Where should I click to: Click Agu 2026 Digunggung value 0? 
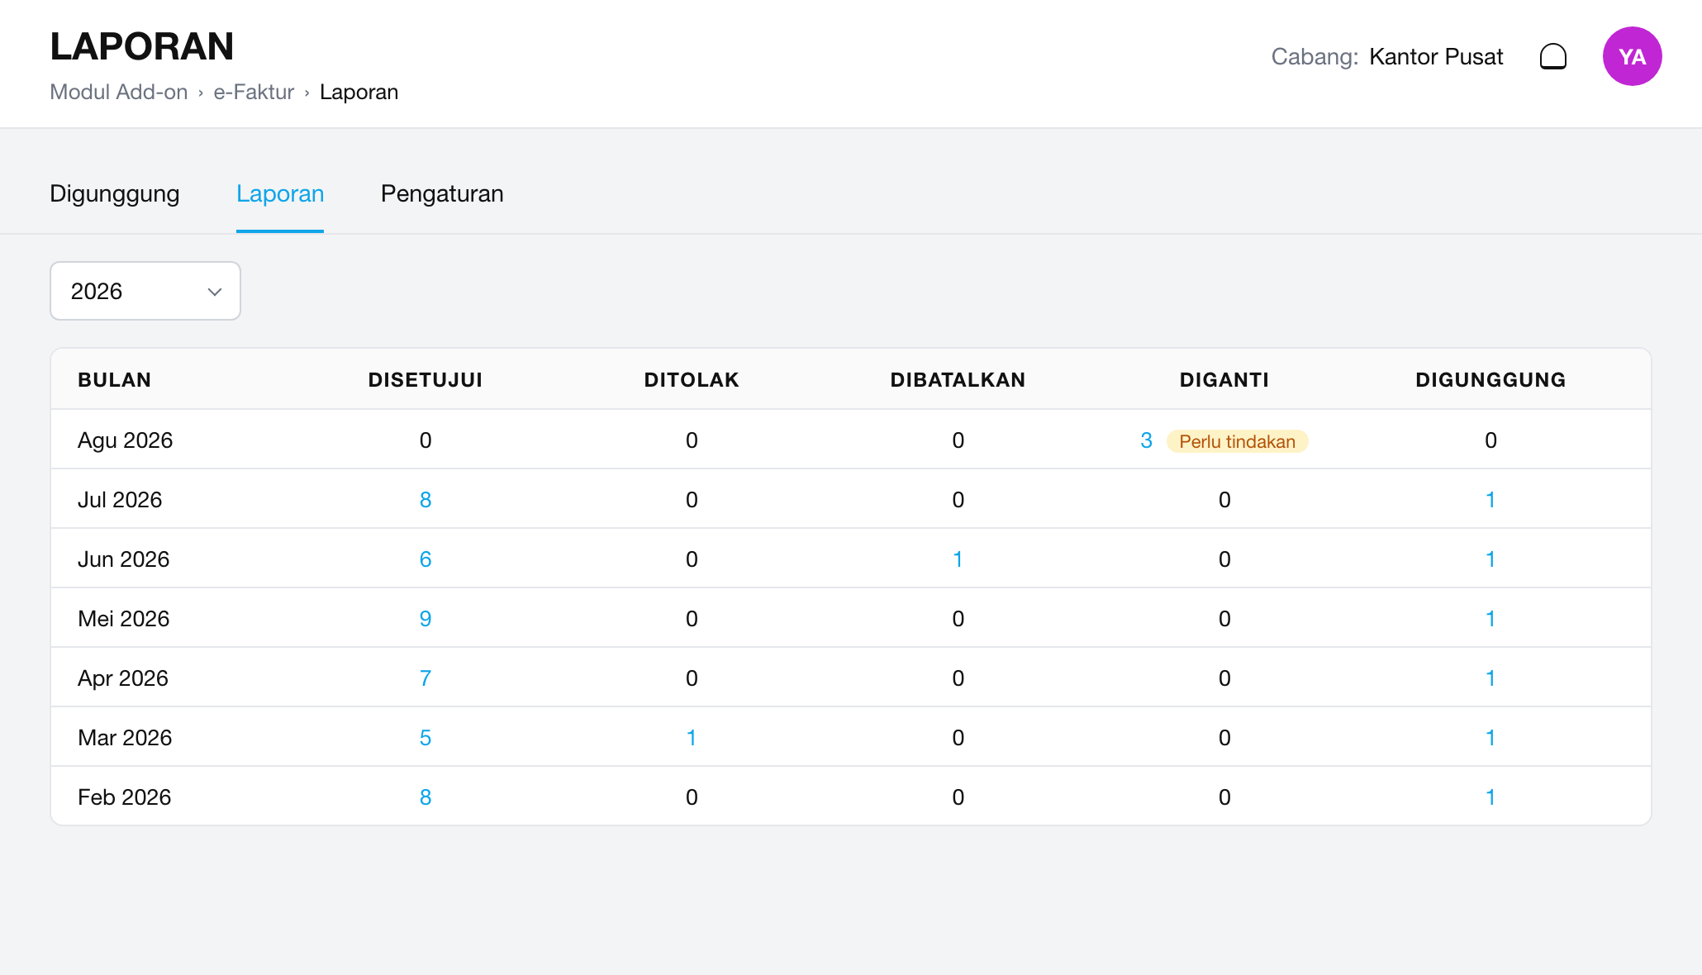[1490, 440]
